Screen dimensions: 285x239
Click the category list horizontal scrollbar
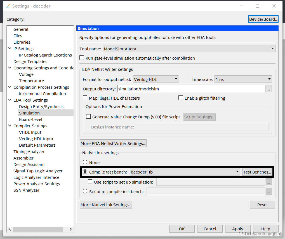pos(38,229)
